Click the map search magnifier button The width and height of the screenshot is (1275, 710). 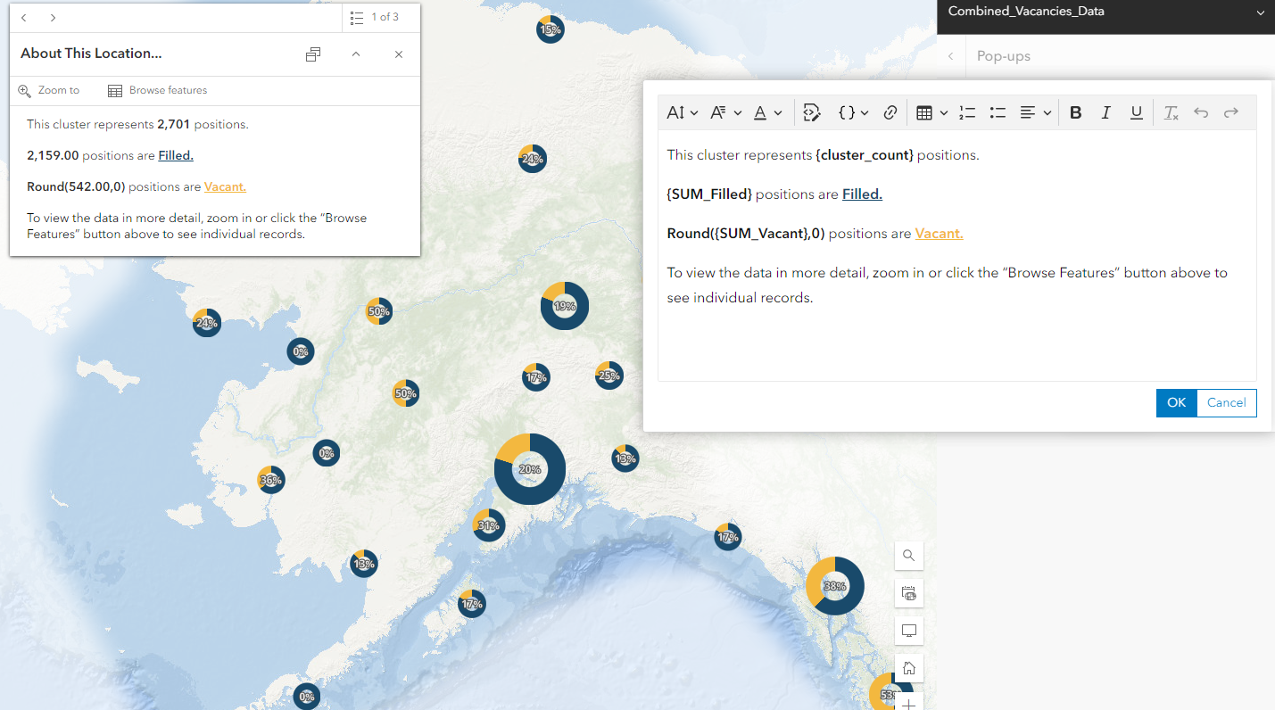909,555
